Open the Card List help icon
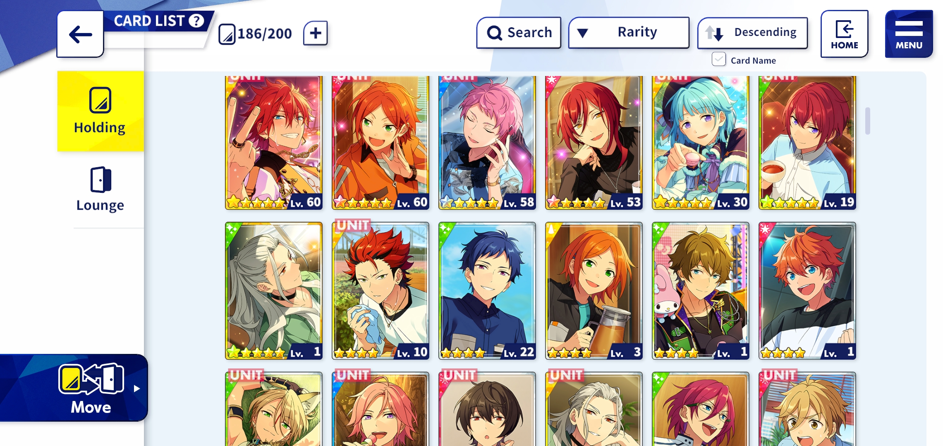The image size is (943, 446). click(x=196, y=21)
